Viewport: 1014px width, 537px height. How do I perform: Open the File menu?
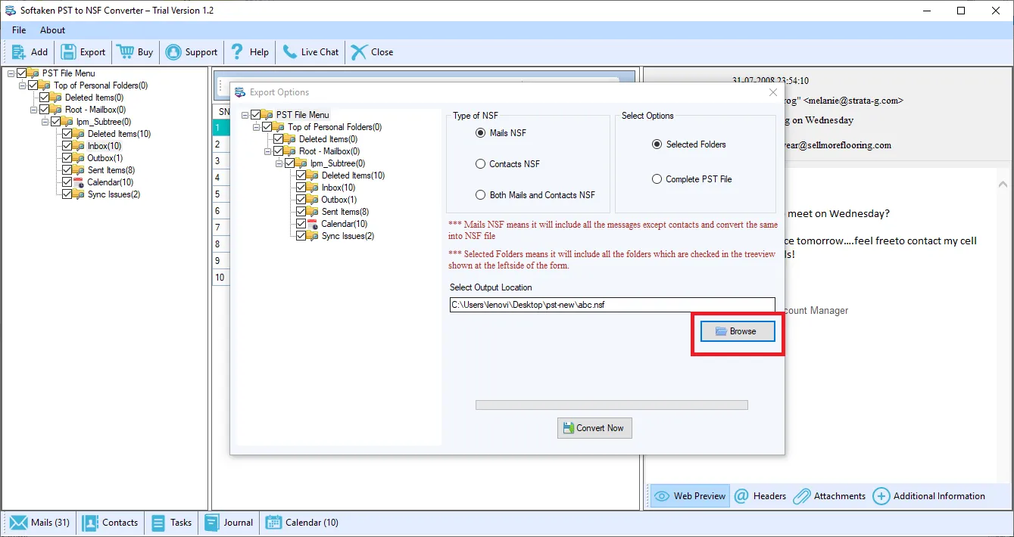[x=19, y=30]
